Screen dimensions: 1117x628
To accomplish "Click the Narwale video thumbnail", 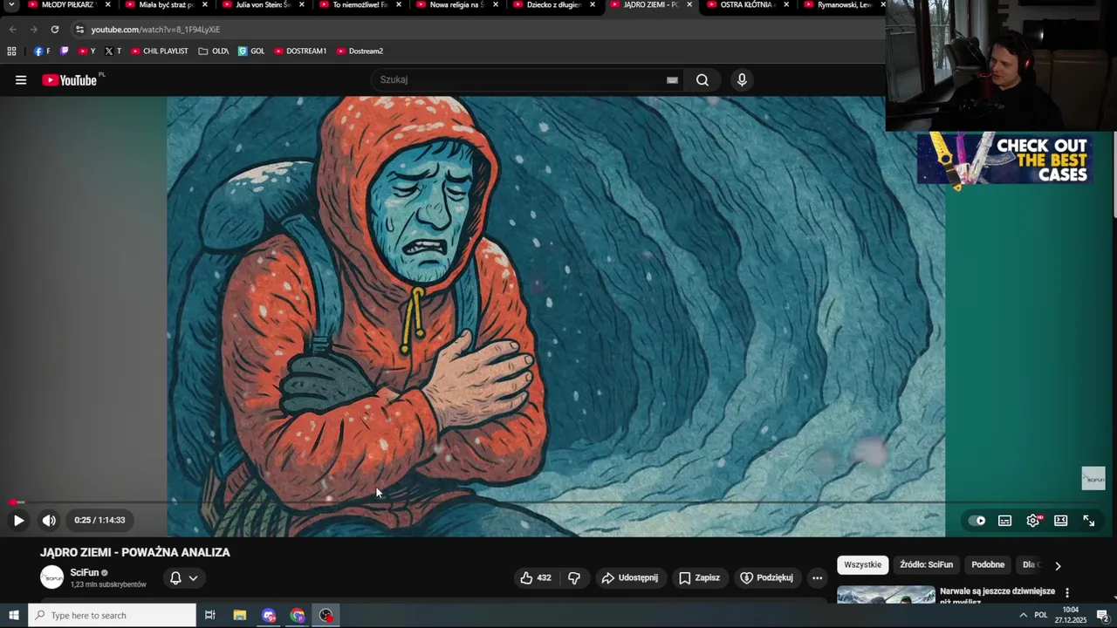I will [x=886, y=595].
